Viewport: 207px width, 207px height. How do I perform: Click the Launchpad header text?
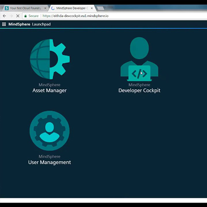[41, 24]
